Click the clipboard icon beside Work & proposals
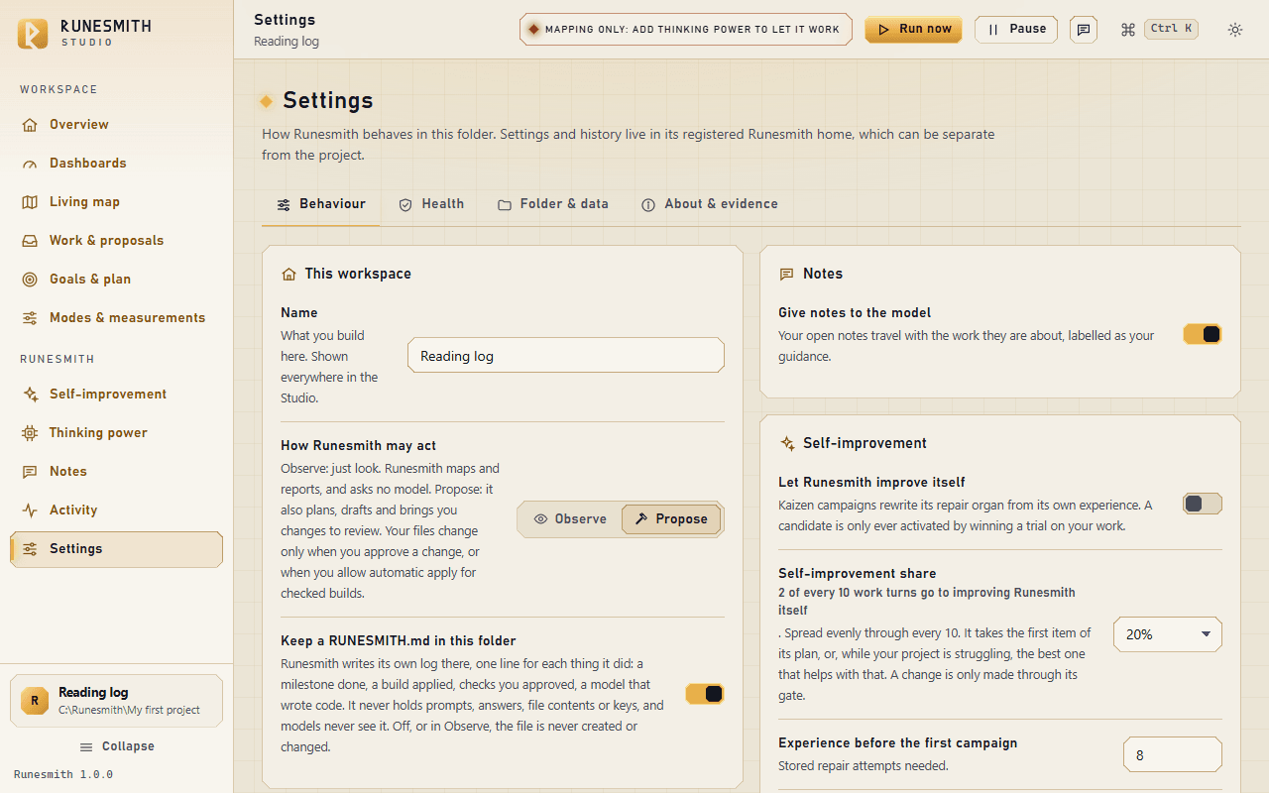The width and height of the screenshot is (1269, 793). coord(30,241)
